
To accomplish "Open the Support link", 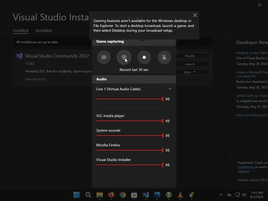I will [x=244, y=171].
